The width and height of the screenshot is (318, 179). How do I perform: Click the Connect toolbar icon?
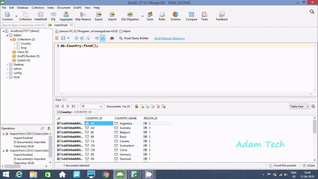coord(7,16)
